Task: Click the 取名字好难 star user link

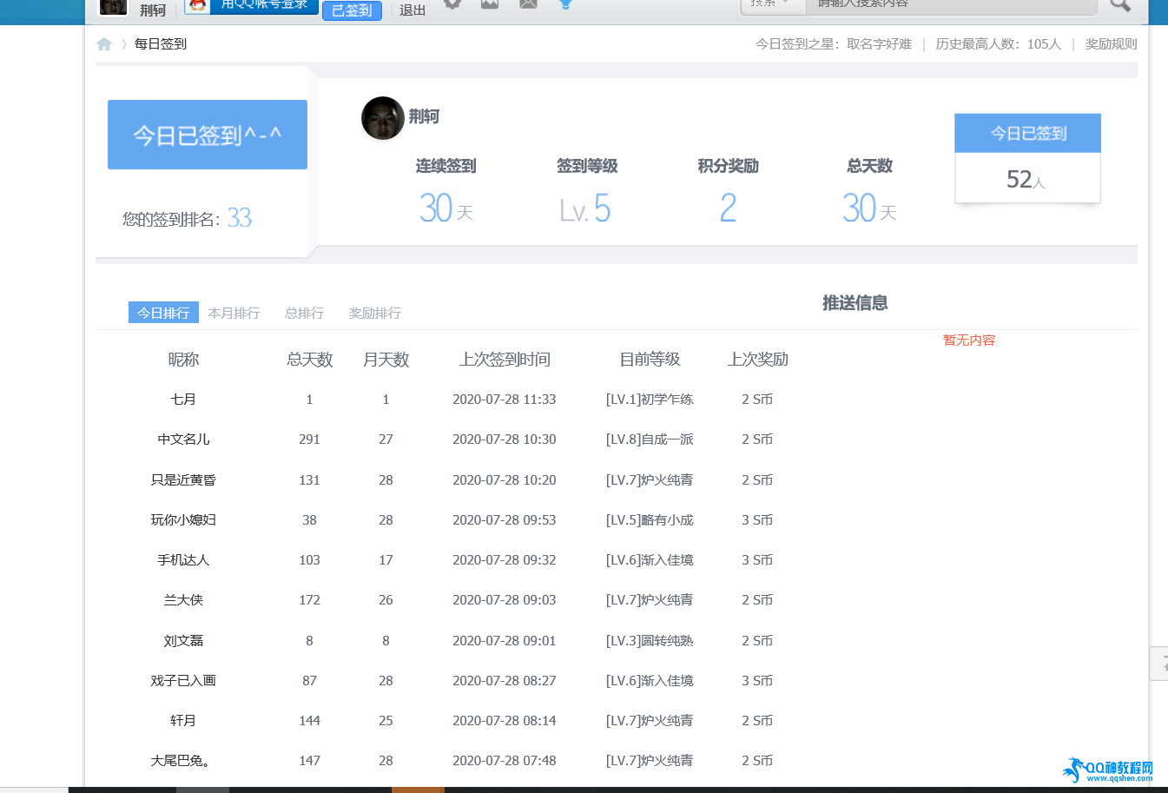Action: click(x=879, y=44)
